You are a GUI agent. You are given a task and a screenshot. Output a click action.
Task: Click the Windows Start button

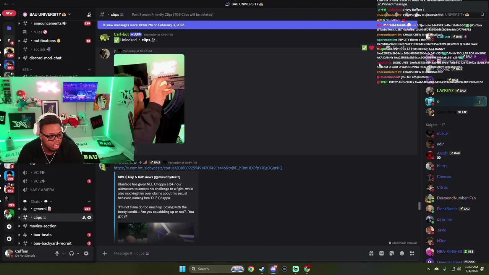[x=182, y=269]
